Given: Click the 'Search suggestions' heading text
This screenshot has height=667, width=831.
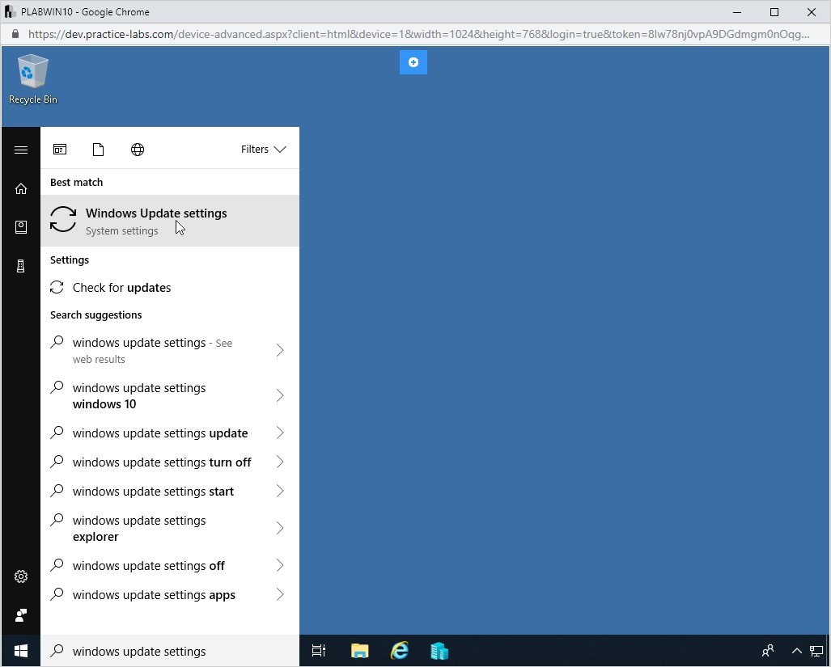Looking at the screenshot, I should (96, 315).
